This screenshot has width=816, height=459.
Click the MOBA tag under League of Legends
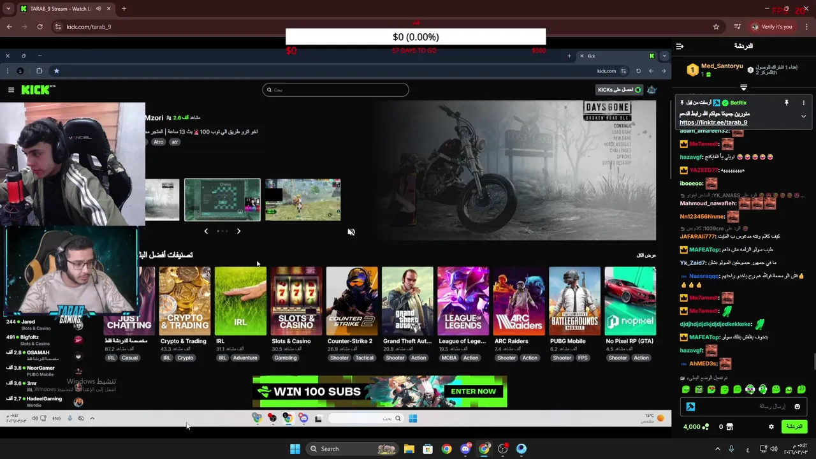[449, 358]
